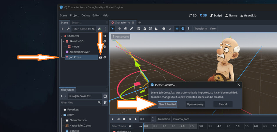Toggle visibility of the Jab Cross node
This screenshot has height=132, width=277.
click(105, 57)
